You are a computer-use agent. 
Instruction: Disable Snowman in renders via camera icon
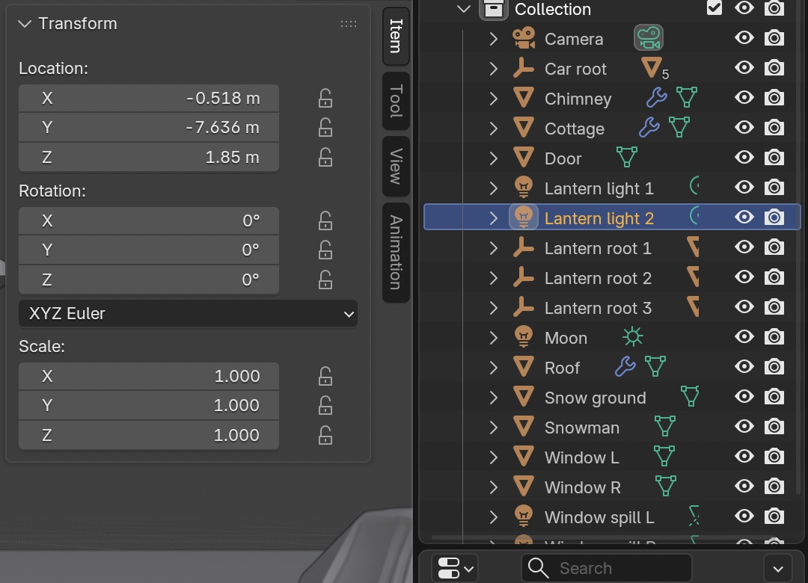pyautogui.click(x=774, y=427)
